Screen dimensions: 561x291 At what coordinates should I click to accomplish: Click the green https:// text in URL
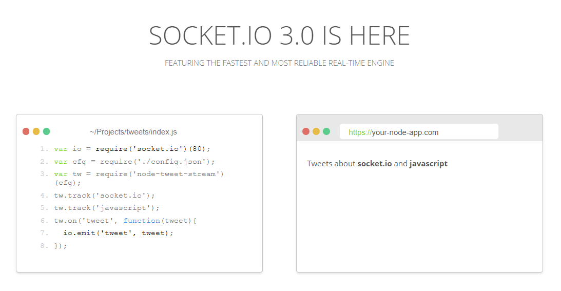tap(360, 132)
